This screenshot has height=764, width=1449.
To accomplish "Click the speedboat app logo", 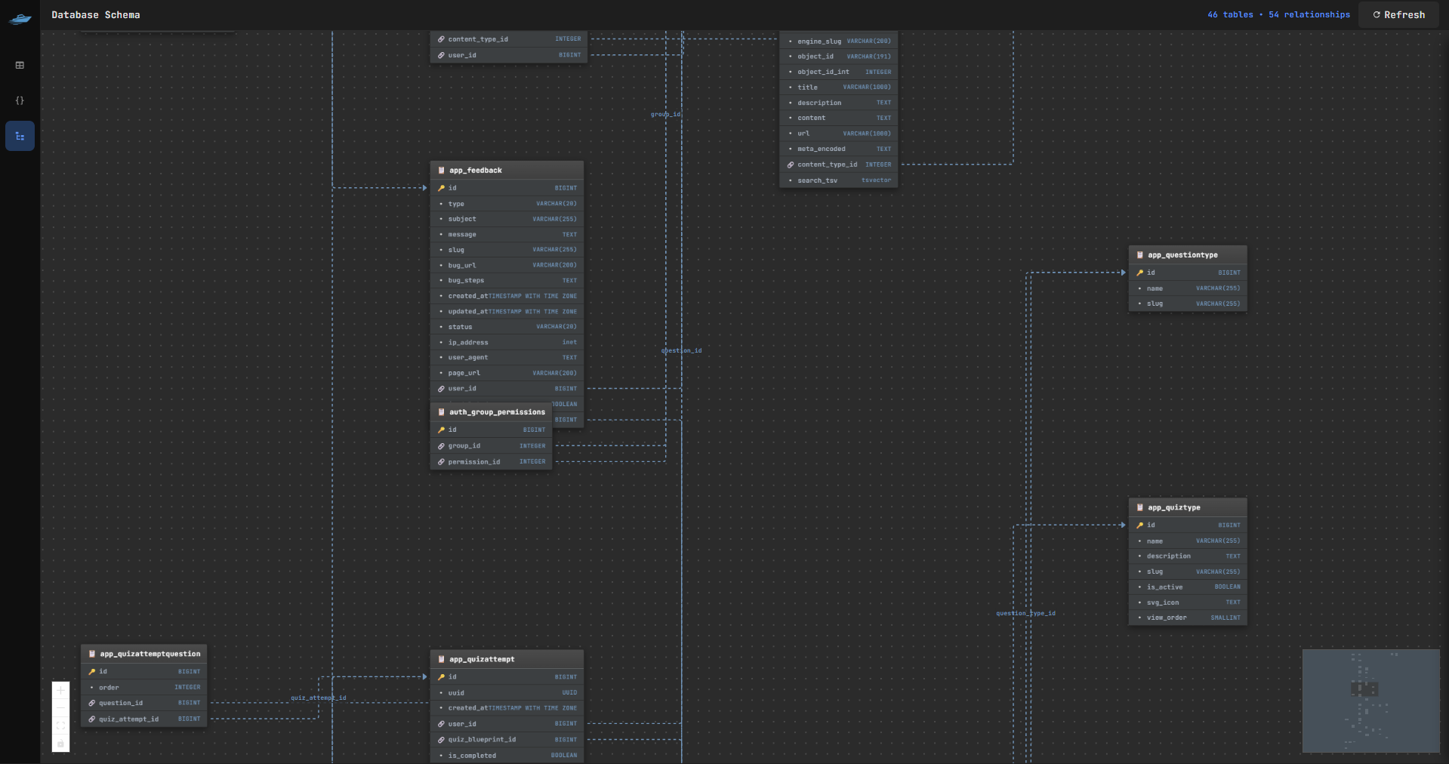I will [20, 18].
